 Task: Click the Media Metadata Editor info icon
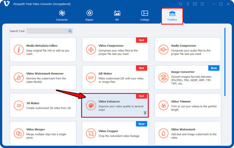click(19, 49)
